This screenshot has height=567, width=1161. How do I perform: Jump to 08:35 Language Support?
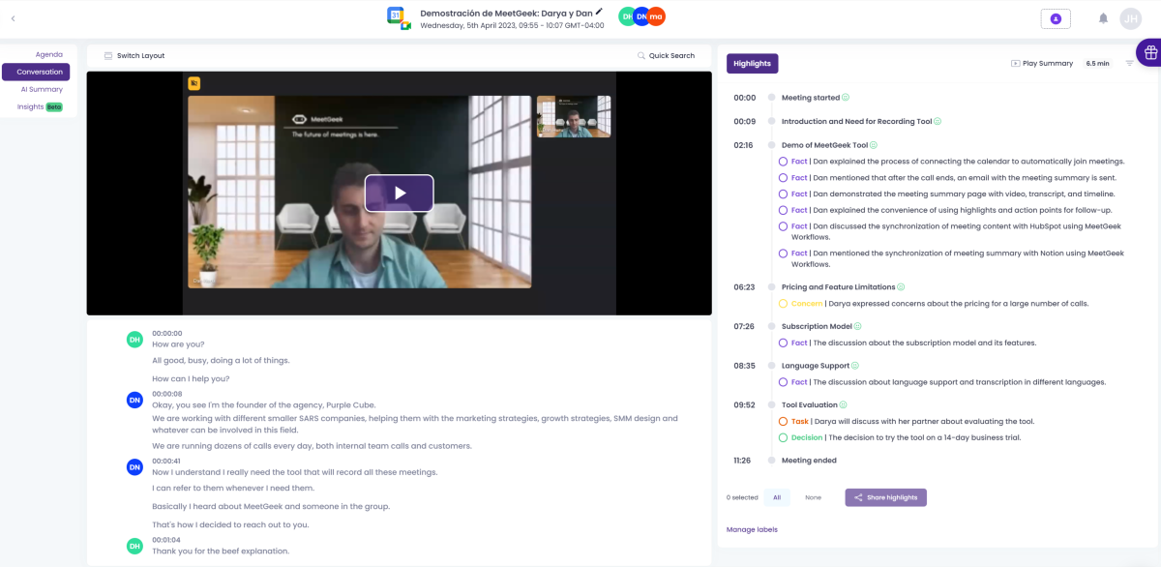(743, 366)
